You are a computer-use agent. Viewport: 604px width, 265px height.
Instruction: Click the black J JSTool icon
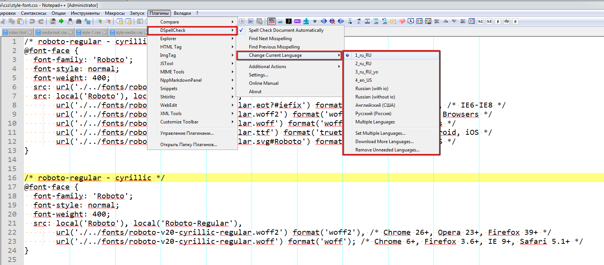tap(289, 21)
